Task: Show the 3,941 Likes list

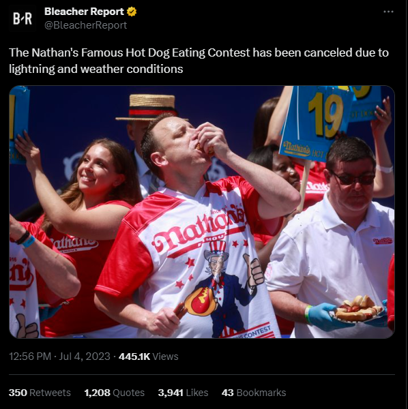Action: [x=183, y=393]
